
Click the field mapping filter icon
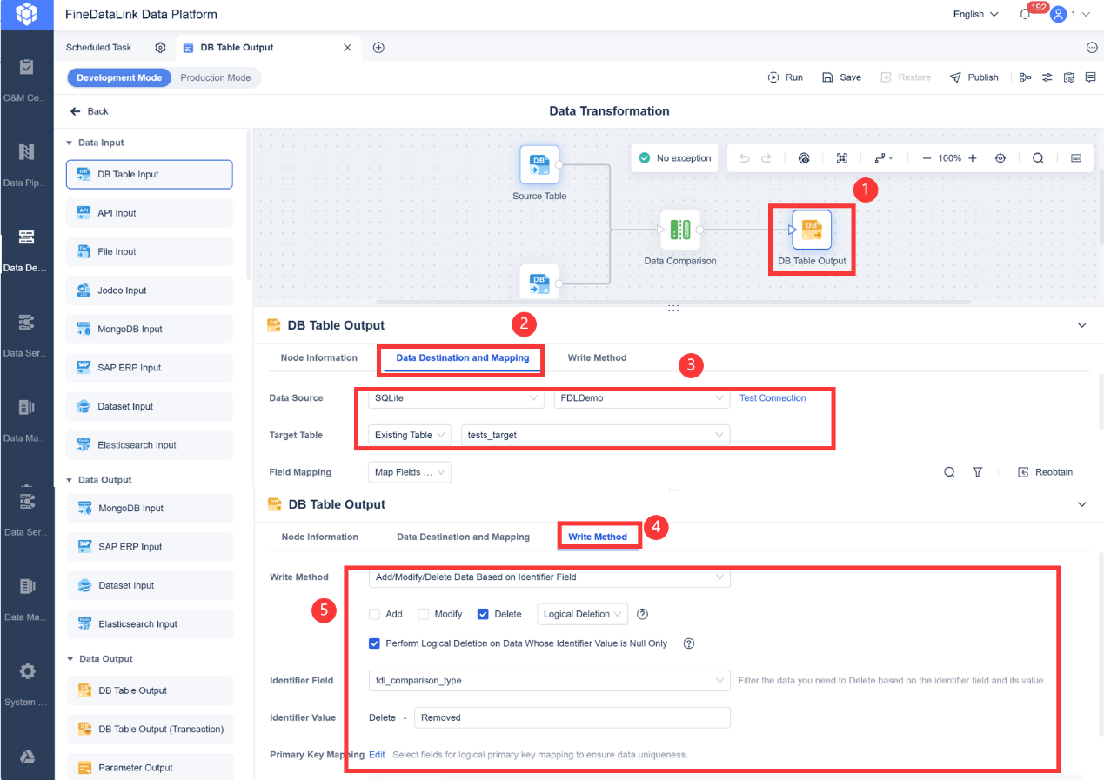(978, 472)
